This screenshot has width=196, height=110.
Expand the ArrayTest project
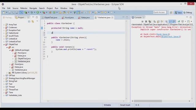click(x=4, y=25)
